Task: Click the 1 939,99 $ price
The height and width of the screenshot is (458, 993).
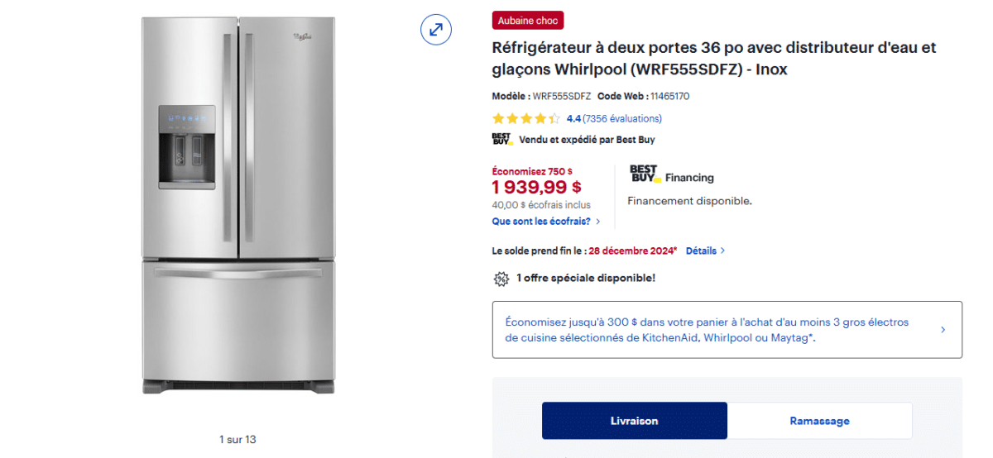Action: [x=536, y=188]
